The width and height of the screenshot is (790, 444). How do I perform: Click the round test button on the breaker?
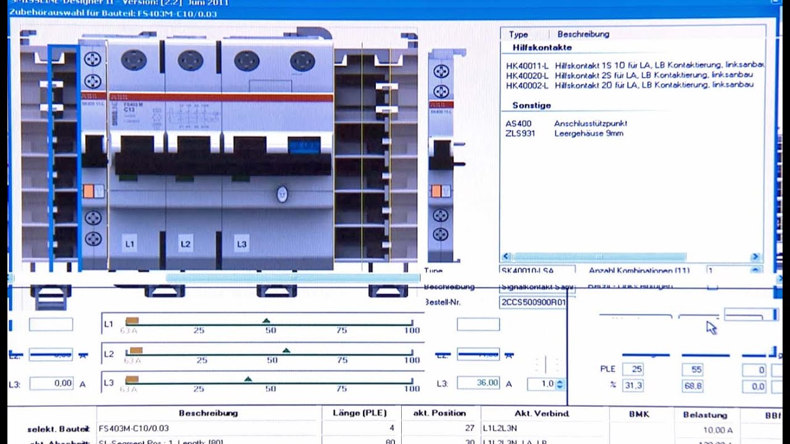[282, 195]
